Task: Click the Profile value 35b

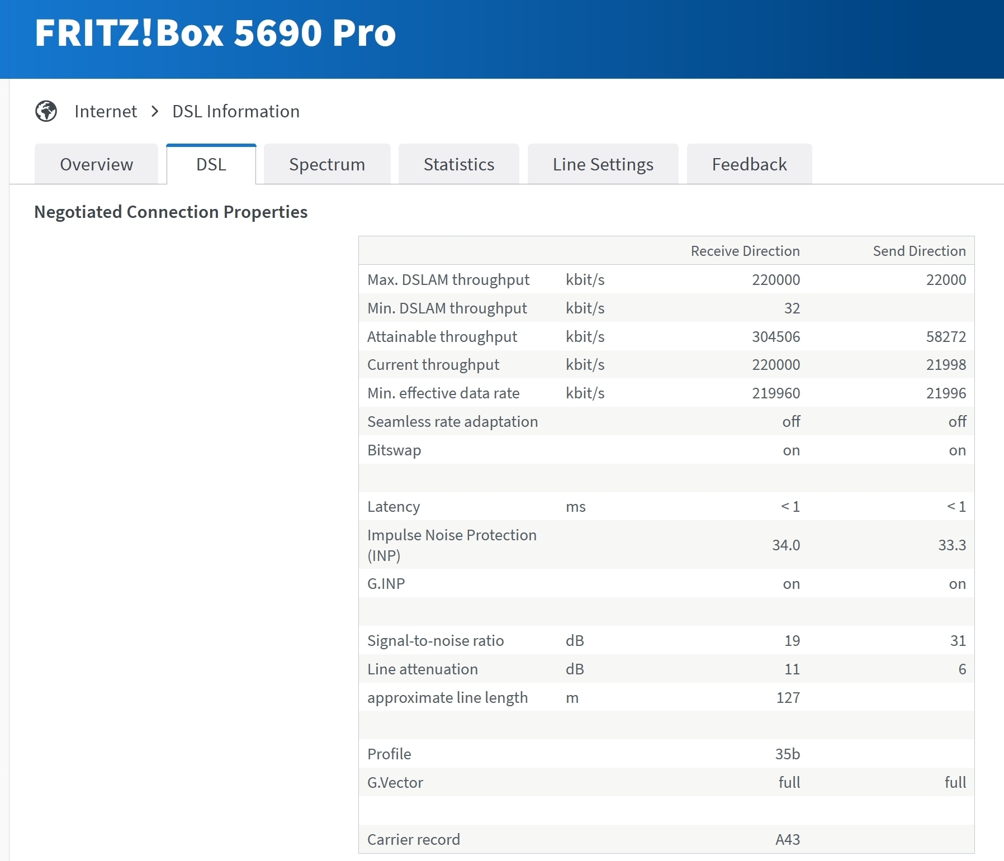Action: click(x=788, y=754)
